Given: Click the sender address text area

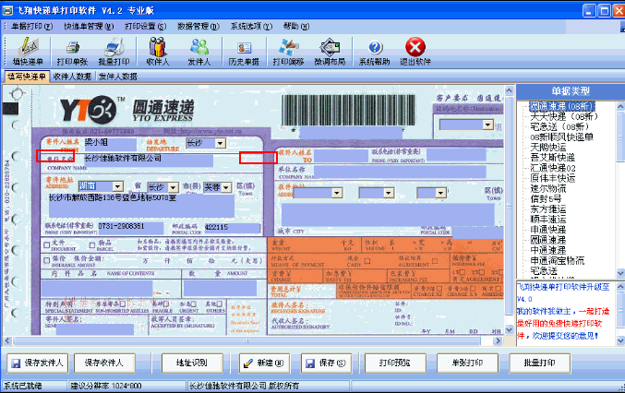Looking at the screenshot, I should click(141, 206).
